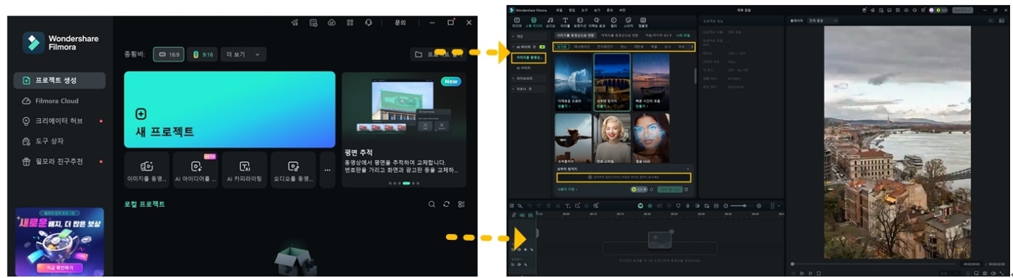Open 크리에이터 허브 in the sidebar
Screen dimensions: 1013x278
click(x=59, y=120)
